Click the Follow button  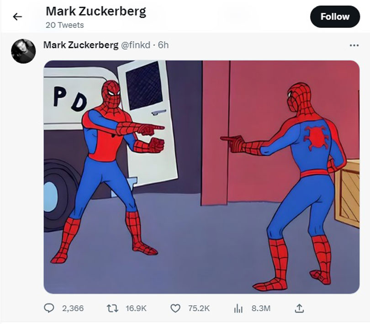point(335,16)
